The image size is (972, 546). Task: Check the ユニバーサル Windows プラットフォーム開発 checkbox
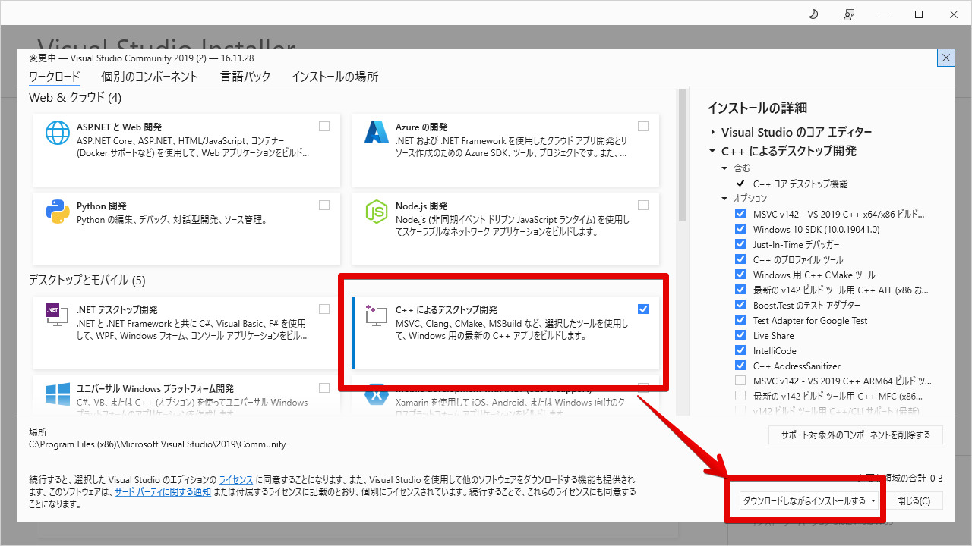click(x=324, y=388)
